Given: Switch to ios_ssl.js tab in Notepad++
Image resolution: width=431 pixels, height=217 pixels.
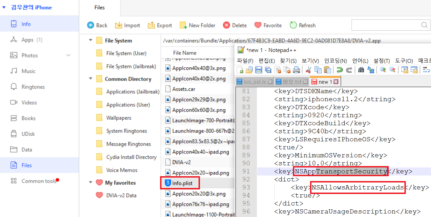Looking at the screenshot, I should coord(254,82).
